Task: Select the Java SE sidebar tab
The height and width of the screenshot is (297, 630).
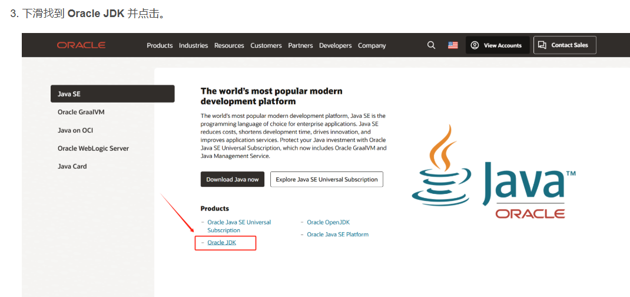Action: [112, 94]
